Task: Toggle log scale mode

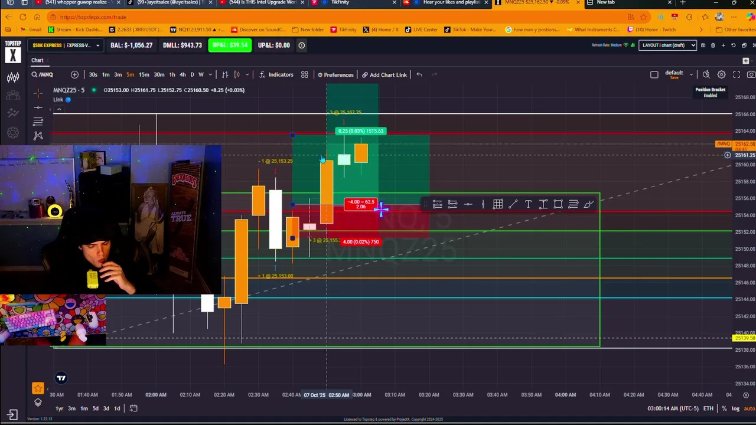Action: 735,408
